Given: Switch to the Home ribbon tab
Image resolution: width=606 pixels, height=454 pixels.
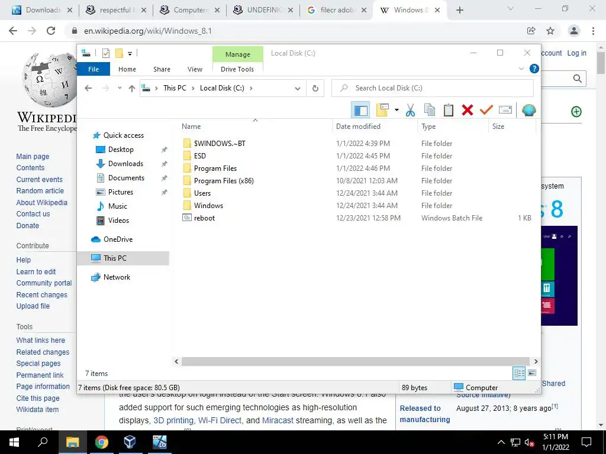Looking at the screenshot, I should (127, 69).
